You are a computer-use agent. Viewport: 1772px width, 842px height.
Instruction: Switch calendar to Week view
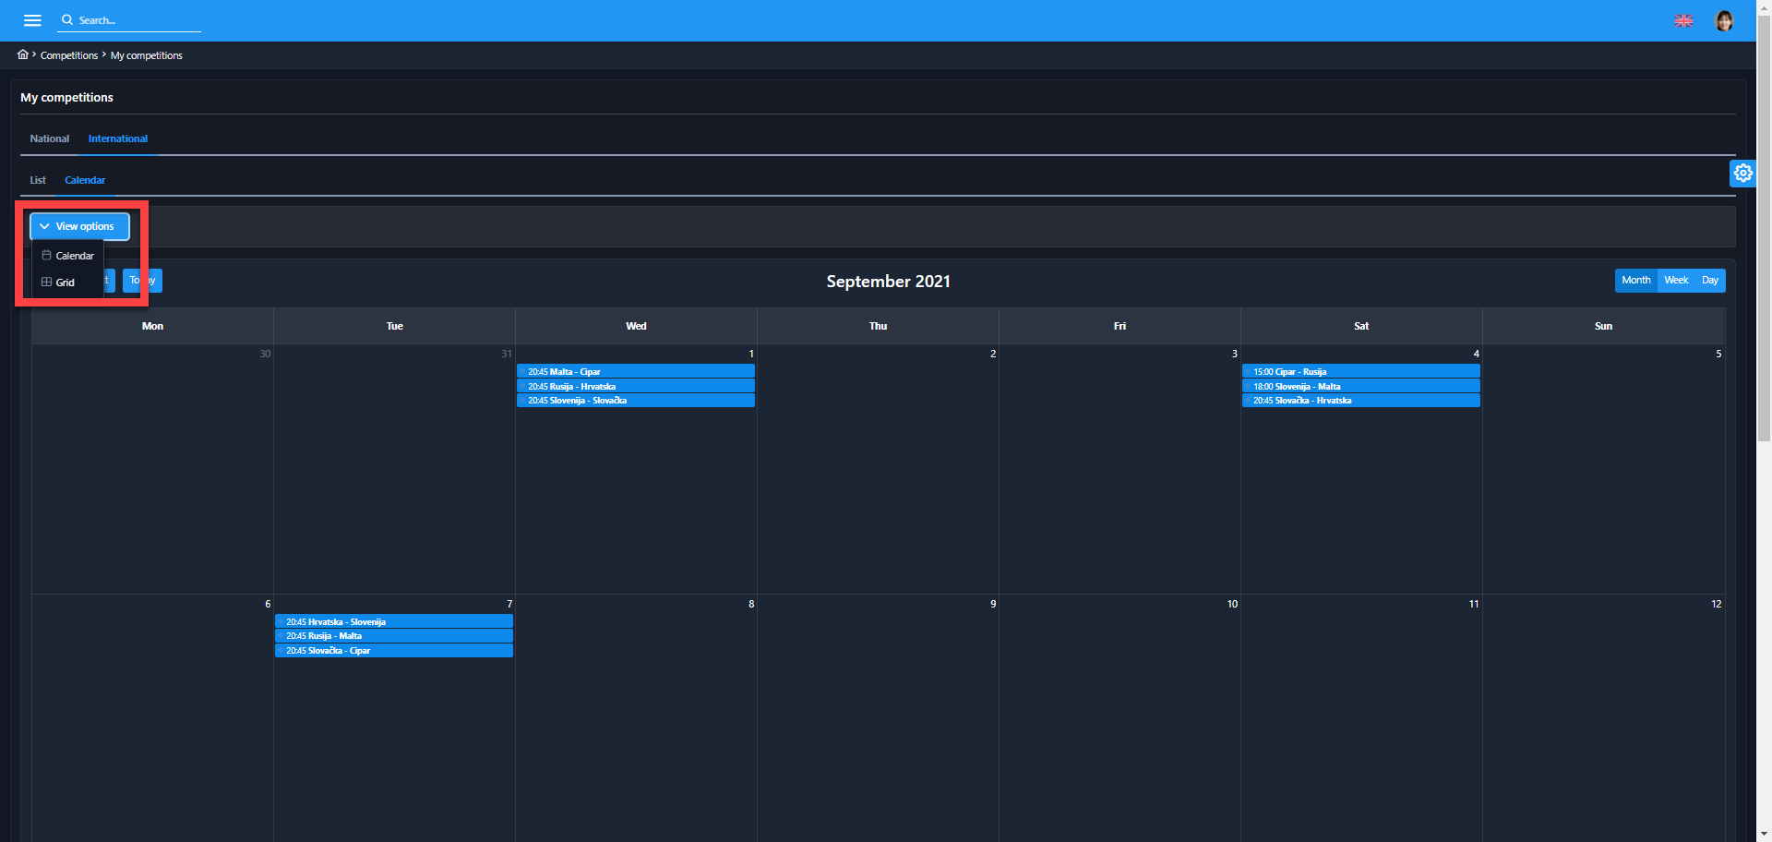click(x=1676, y=281)
